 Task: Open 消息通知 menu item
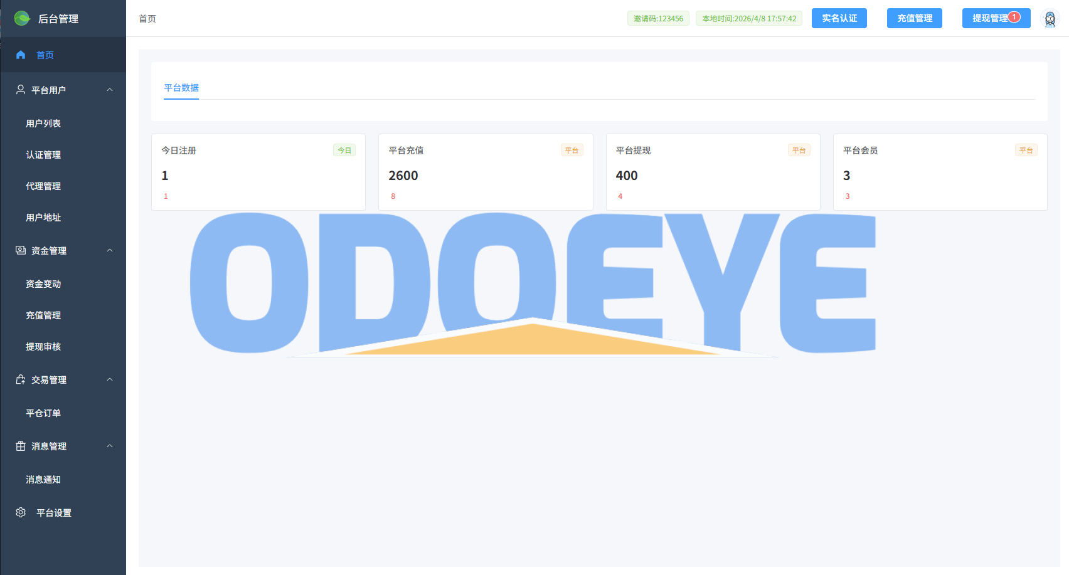pos(63,480)
